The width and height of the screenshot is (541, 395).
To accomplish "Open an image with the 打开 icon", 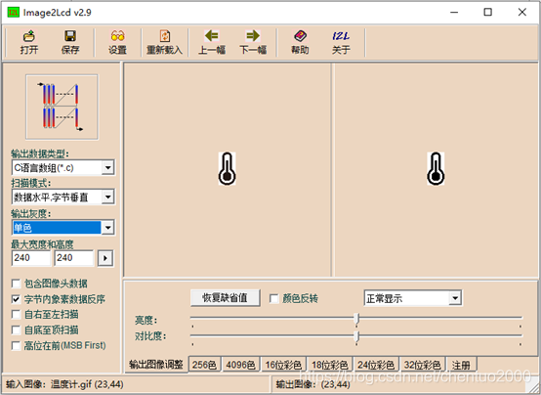I will tap(29, 42).
